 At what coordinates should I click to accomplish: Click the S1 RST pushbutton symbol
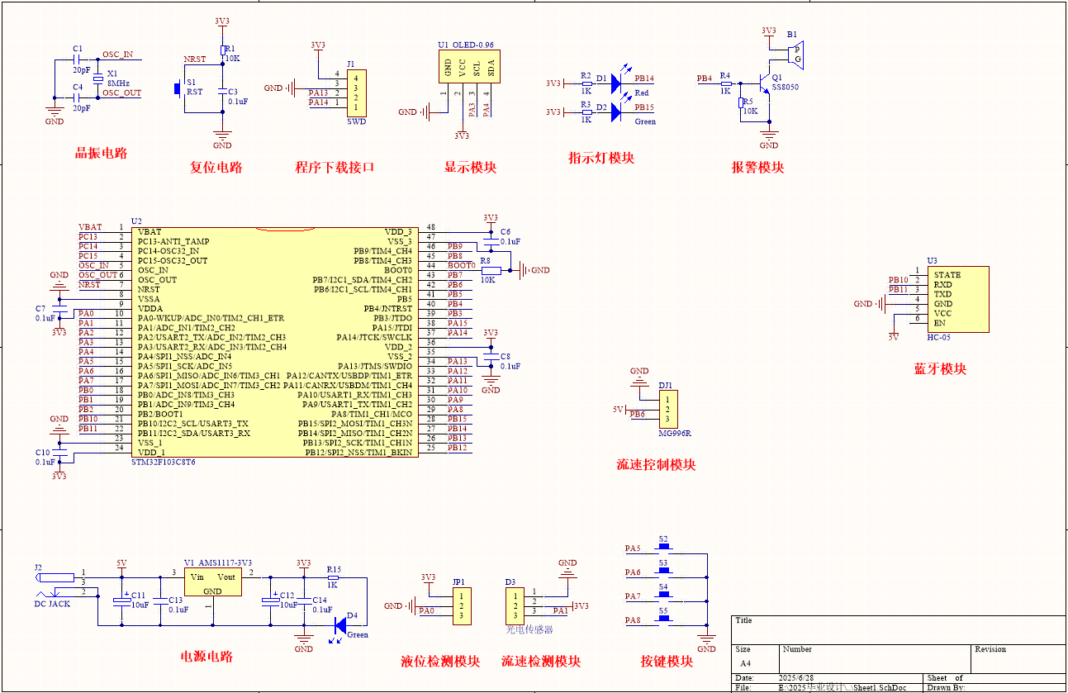point(178,88)
